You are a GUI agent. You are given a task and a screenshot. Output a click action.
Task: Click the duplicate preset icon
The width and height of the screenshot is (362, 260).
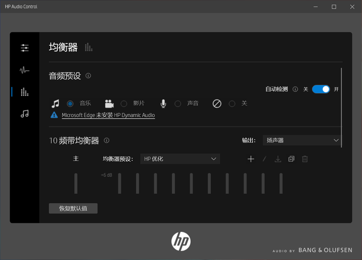click(291, 159)
